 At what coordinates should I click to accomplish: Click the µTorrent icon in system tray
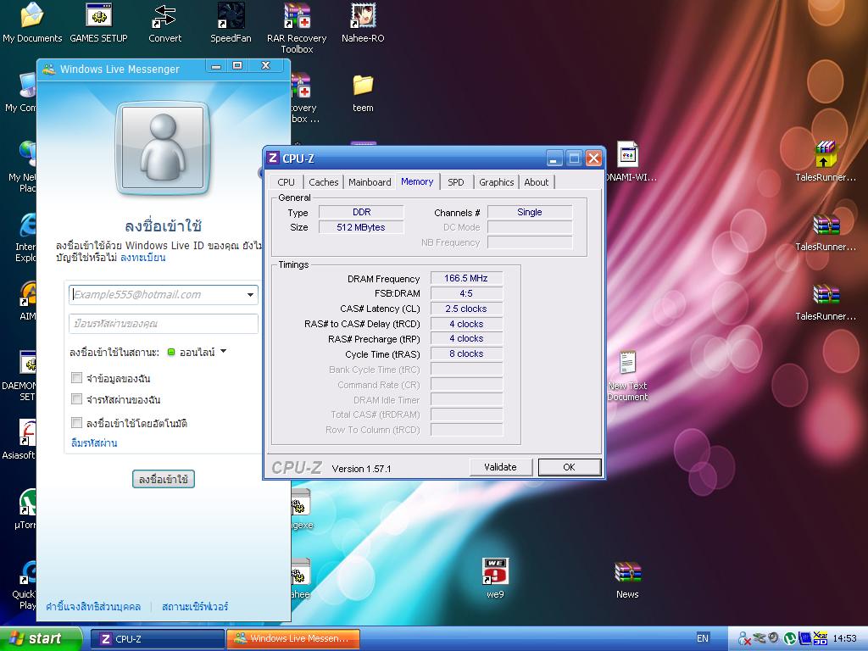[789, 638]
